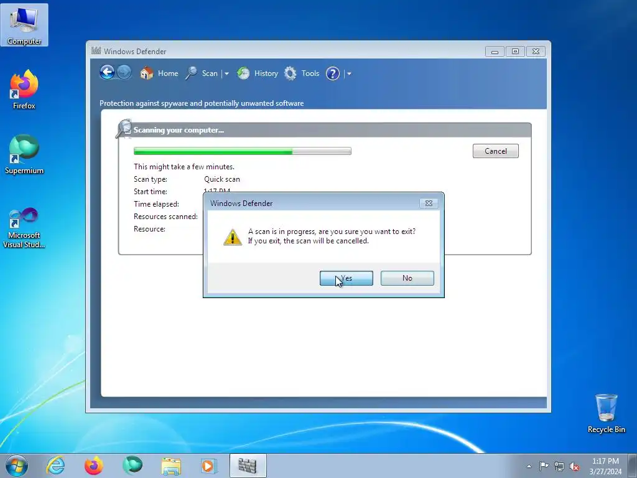Open the Home house icon
The height and width of the screenshot is (478, 637).
point(147,73)
